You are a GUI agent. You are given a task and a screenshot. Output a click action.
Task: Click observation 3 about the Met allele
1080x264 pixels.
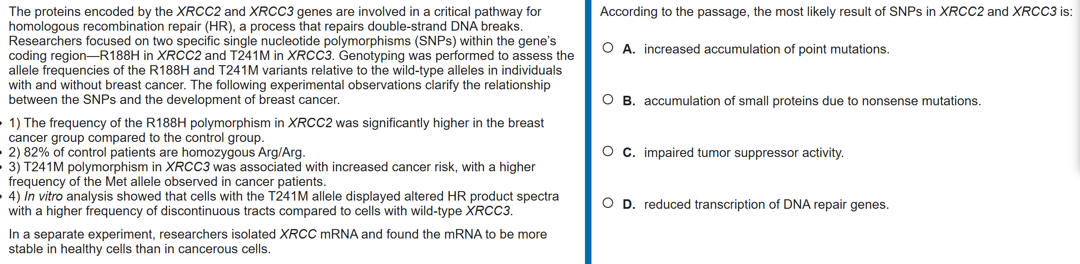(x=272, y=174)
